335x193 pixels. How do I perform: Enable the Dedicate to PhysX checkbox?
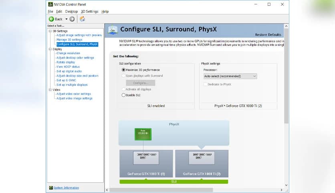point(206,84)
